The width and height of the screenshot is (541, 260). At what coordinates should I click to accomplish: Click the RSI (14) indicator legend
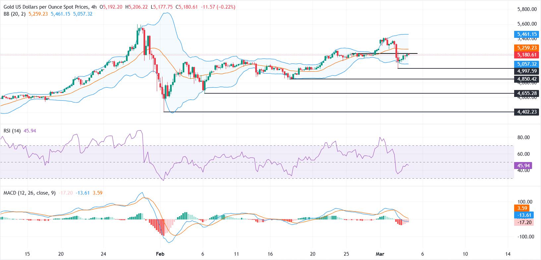(12, 131)
